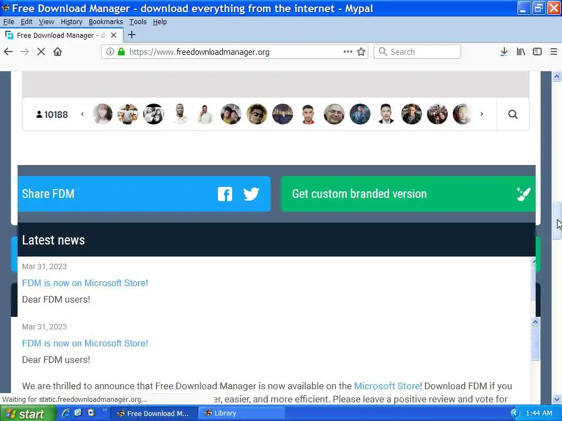Image resolution: width=562 pixels, height=421 pixels.
Task: Open page actions three-dot menu
Action: (347, 52)
